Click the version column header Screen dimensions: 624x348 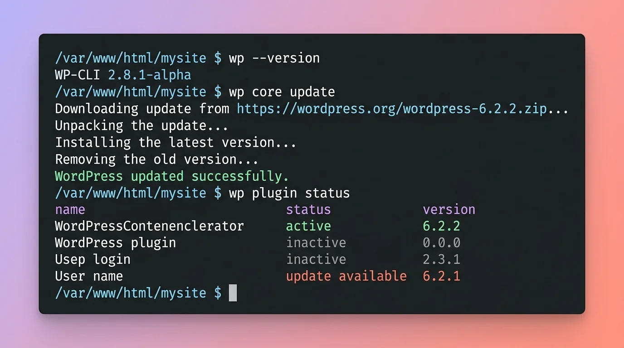tap(449, 209)
